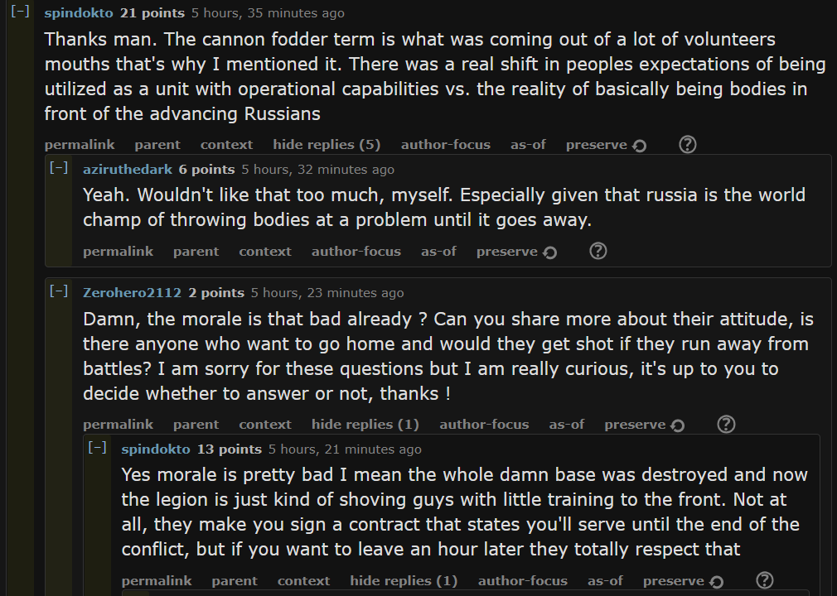Image resolution: width=837 pixels, height=596 pixels.
Task: Open aziruthedark's user profile
Action: coord(128,169)
